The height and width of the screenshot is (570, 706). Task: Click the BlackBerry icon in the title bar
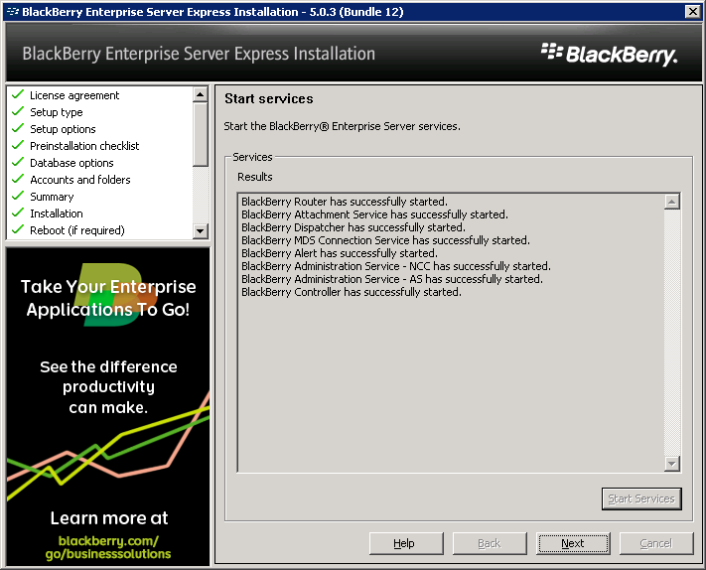[13, 11]
